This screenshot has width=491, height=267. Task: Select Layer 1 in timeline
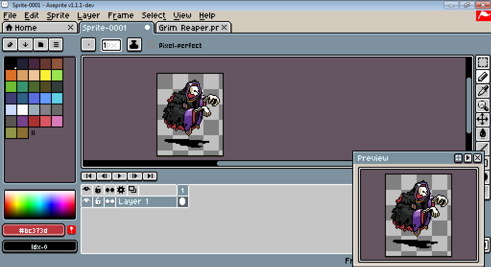tap(146, 201)
